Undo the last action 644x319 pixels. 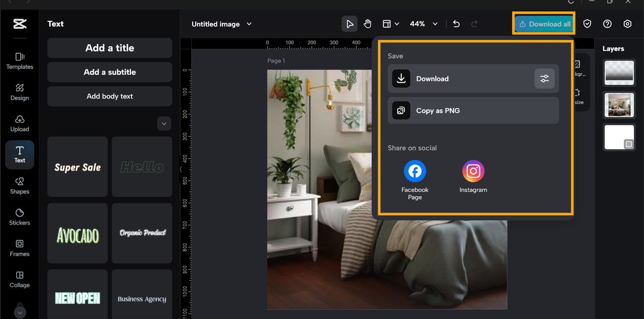tap(456, 24)
